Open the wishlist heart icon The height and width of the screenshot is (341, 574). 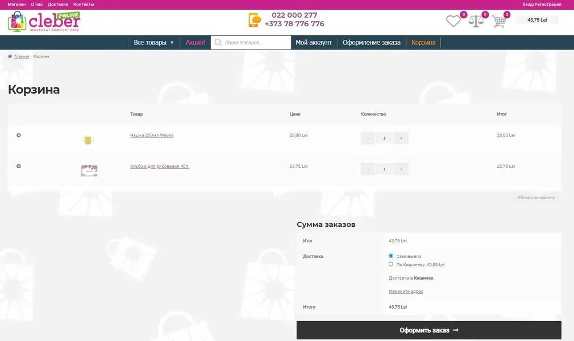tap(453, 21)
